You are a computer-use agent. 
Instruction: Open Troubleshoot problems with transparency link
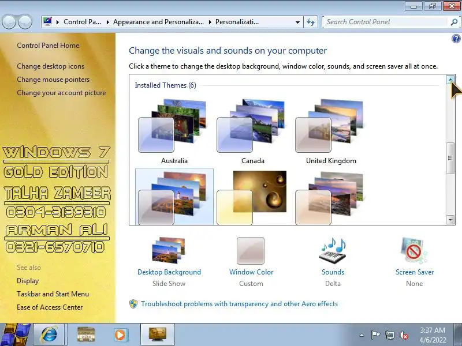239,304
